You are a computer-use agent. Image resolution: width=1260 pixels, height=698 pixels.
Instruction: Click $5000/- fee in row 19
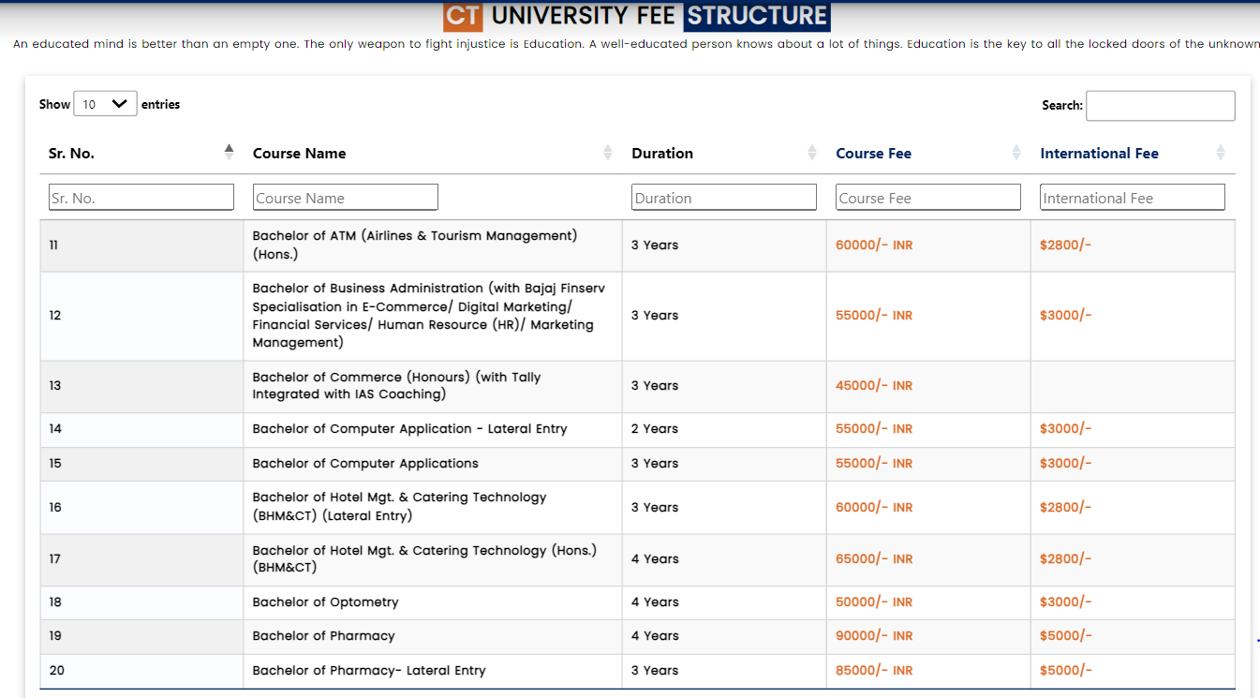pos(1065,635)
